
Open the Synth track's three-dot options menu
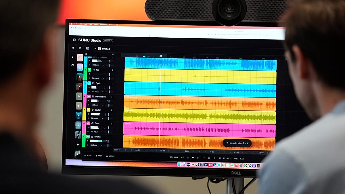pyautogui.click(x=112, y=83)
